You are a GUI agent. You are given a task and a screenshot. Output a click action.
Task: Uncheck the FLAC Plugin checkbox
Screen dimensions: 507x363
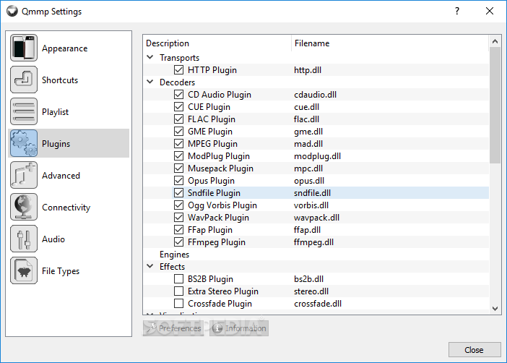tap(178, 119)
